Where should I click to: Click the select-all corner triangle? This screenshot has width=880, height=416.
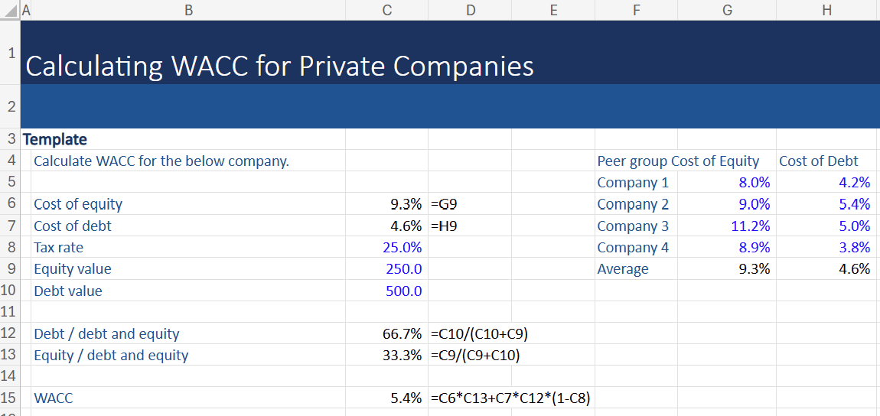coord(10,10)
